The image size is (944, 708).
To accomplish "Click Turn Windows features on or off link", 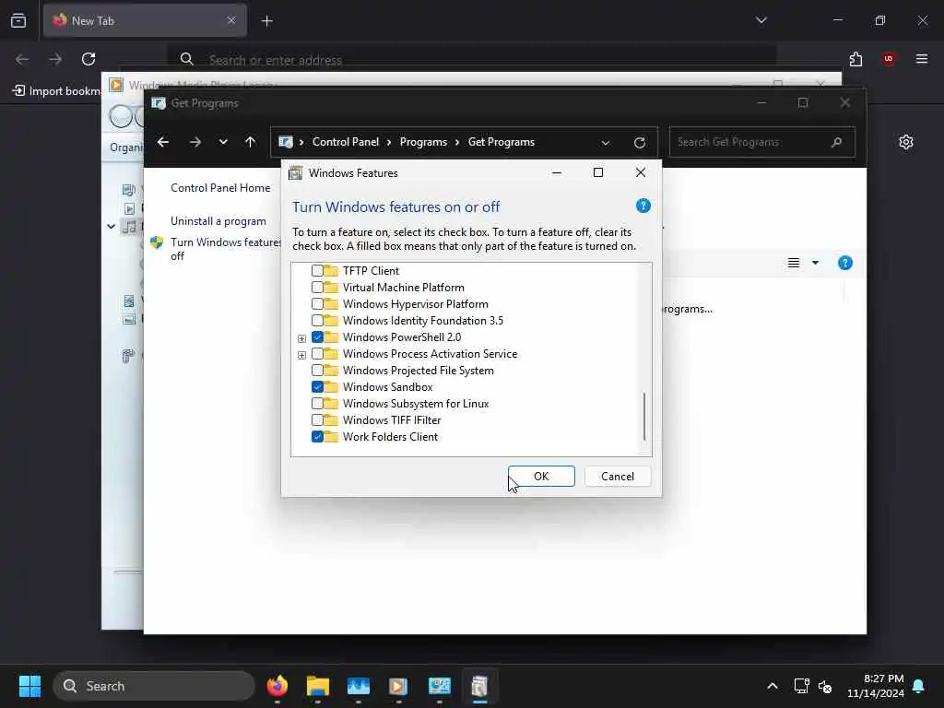I will click(225, 249).
